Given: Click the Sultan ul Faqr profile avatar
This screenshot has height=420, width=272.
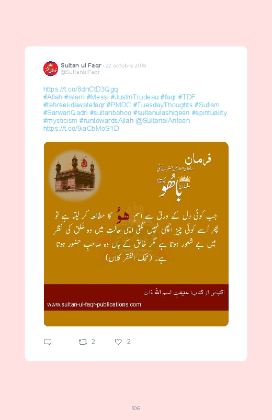Looking at the screenshot, I should tap(51, 69).
